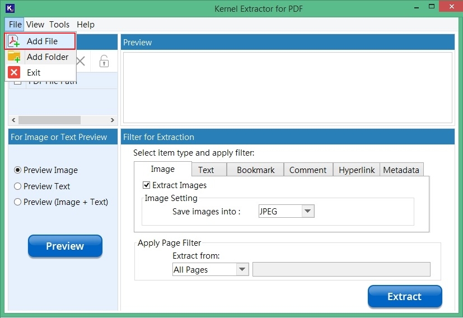This screenshot has width=463, height=318.
Task: Choose Add Folder from the File menu
Action: [x=40, y=57]
